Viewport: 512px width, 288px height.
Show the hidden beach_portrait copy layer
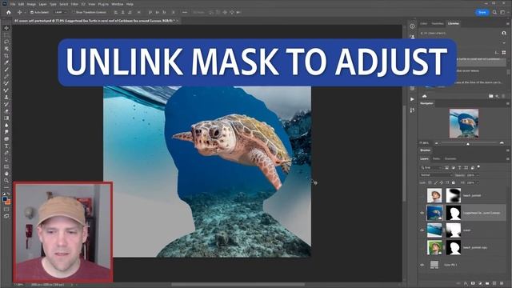422,247
